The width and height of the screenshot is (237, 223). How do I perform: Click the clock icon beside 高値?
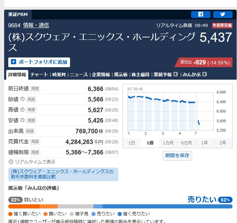[22, 109]
